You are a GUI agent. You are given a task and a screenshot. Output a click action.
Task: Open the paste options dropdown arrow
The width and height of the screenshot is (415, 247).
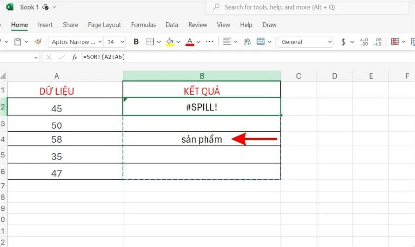pyautogui.click(x=26, y=41)
